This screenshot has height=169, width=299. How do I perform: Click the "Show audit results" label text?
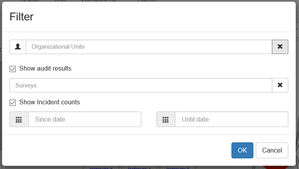pyautogui.click(x=45, y=69)
